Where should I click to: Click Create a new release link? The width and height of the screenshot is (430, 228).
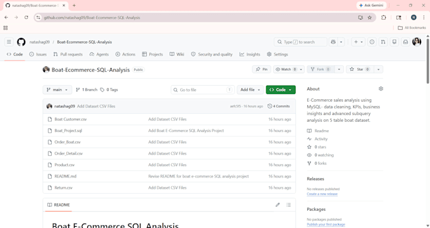(322, 194)
